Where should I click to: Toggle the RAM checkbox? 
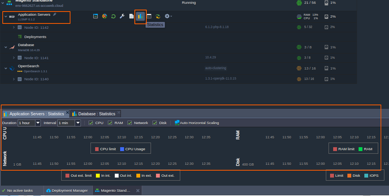[x=110, y=123]
